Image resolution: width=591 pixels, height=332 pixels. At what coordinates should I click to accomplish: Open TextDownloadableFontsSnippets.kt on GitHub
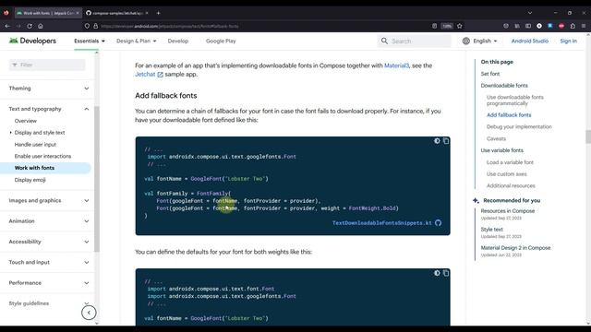click(387, 223)
